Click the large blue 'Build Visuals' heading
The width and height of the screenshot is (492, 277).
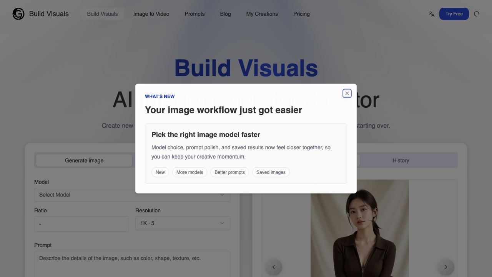pyautogui.click(x=246, y=68)
